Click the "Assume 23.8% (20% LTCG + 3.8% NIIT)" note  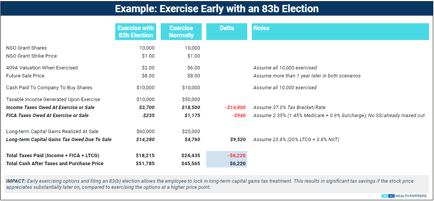(296, 140)
